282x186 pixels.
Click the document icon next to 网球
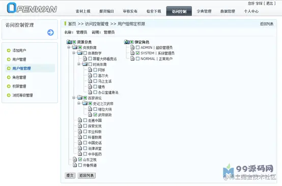pyautogui.click(x=90, y=70)
